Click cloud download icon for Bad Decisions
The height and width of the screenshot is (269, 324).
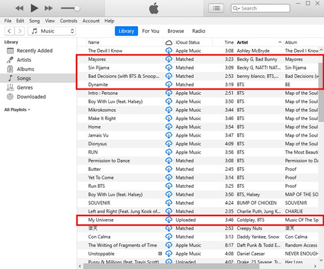[169, 76]
